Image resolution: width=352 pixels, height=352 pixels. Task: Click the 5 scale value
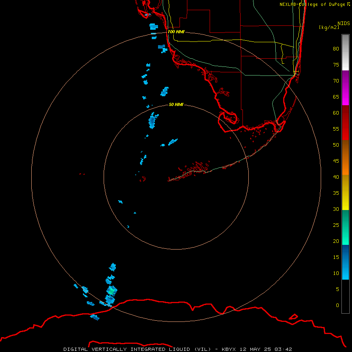coord(338,289)
